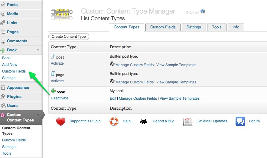The width and height of the screenshot is (267, 158).
Task: Click the blue help question mark icon
Action: click(x=203, y=11)
